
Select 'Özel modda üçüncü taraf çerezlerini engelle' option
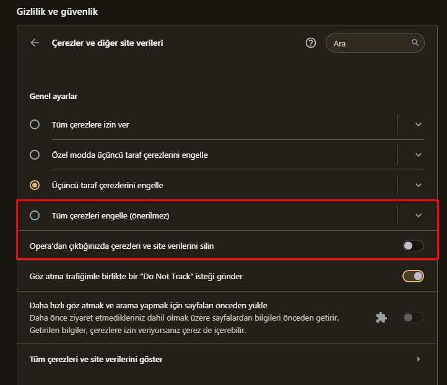tap(35, 155)
